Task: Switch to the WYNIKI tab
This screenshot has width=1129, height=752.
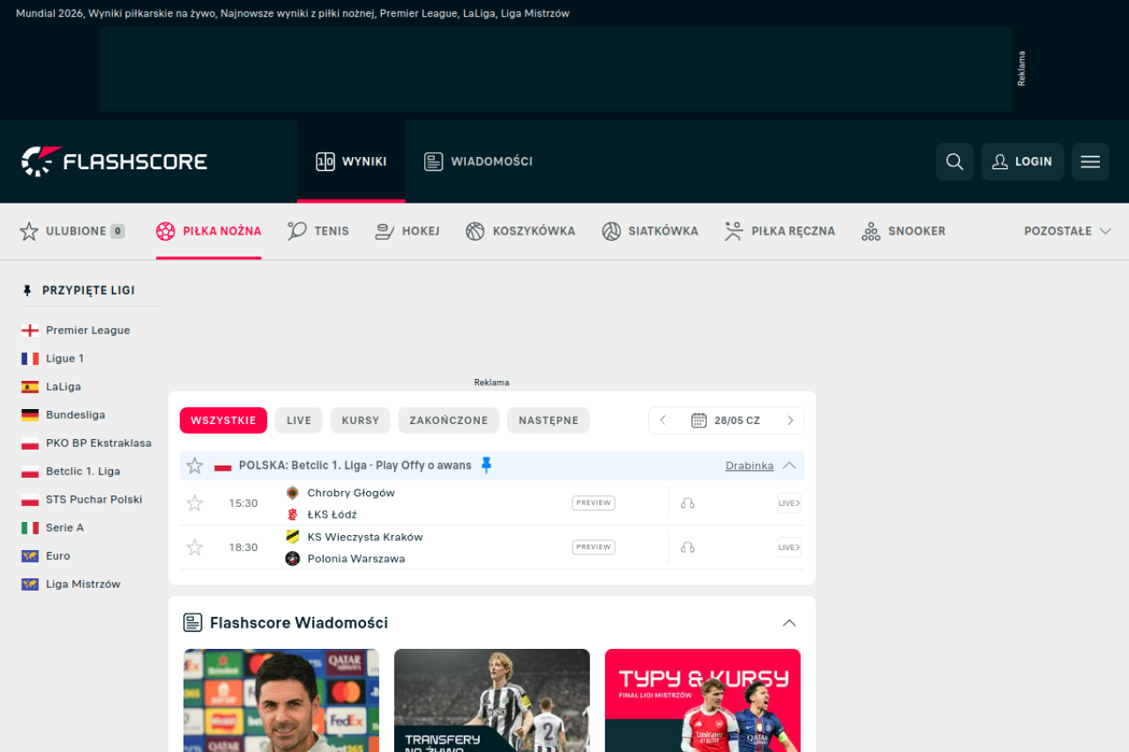Action: tap(351, 161)
